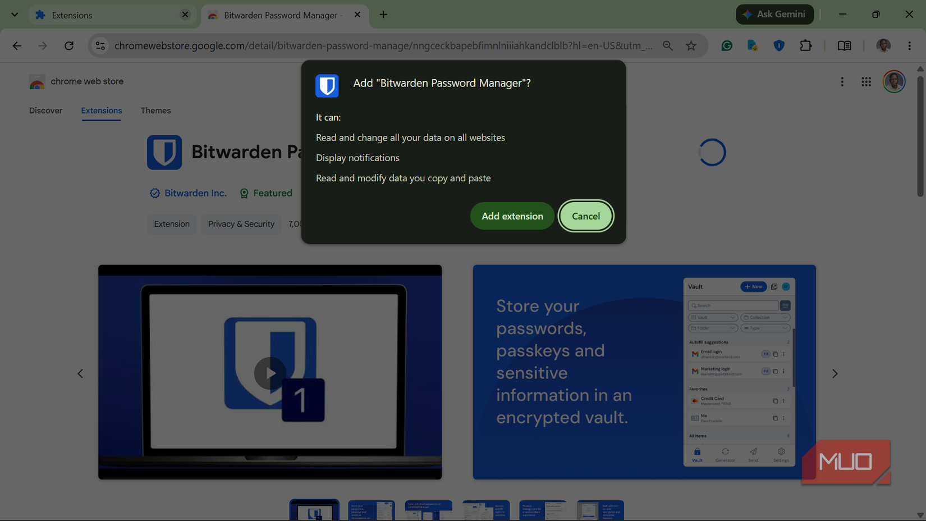Open the Extensions puzzle-piece menu

click(x=805, y=45)
